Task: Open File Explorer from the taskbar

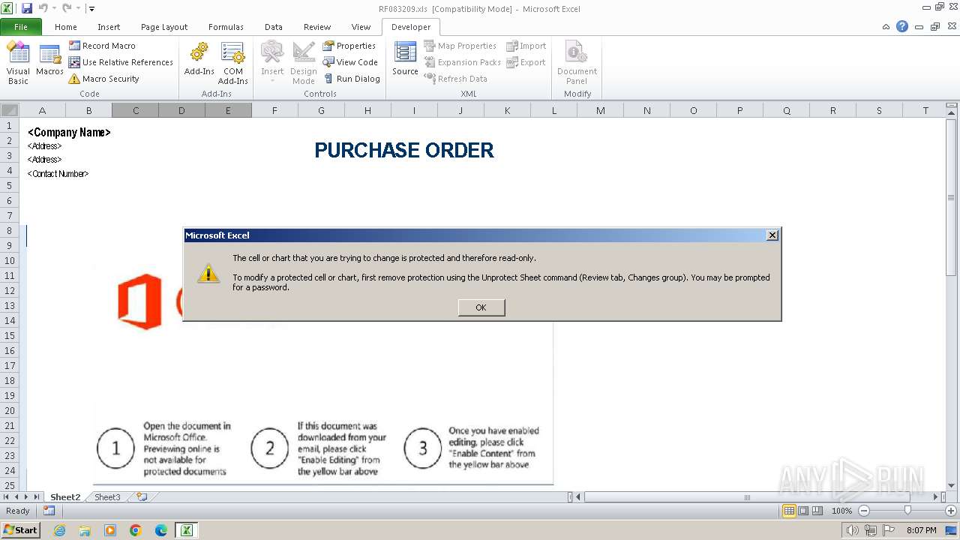Action: click(85, 530)
